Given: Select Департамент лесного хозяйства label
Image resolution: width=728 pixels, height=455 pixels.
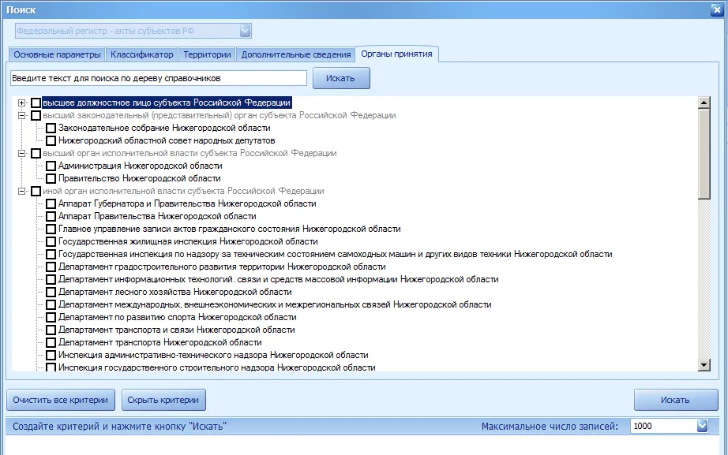Looking at the screenshot, I should coord(175,293).
